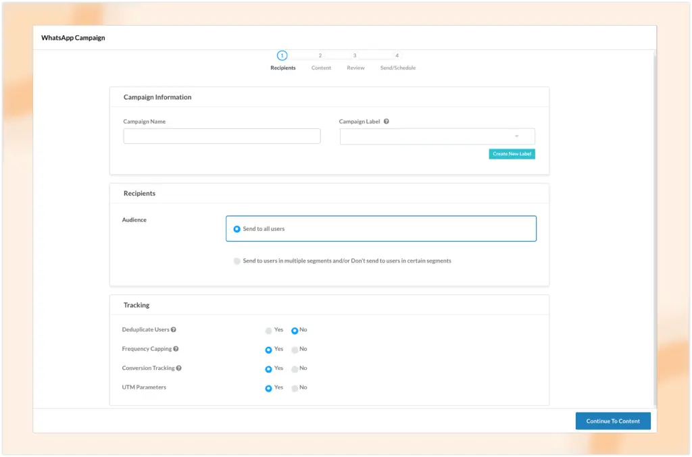Click the Campaign Name input field
Image resolution: width=692 pixels, height=457 pixels.
(x=222, y=136)
